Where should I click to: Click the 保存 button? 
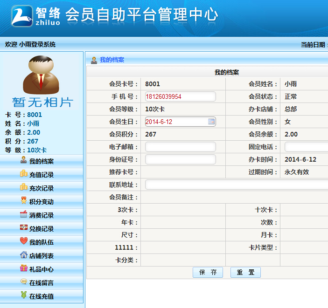pyautogui.click(x=208, y=272)
